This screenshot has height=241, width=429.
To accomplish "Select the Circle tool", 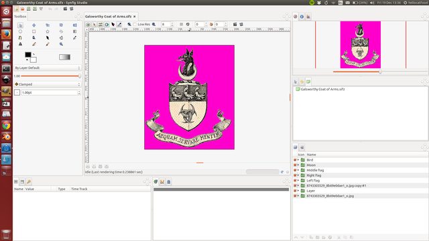I will (x=20, y=31).
